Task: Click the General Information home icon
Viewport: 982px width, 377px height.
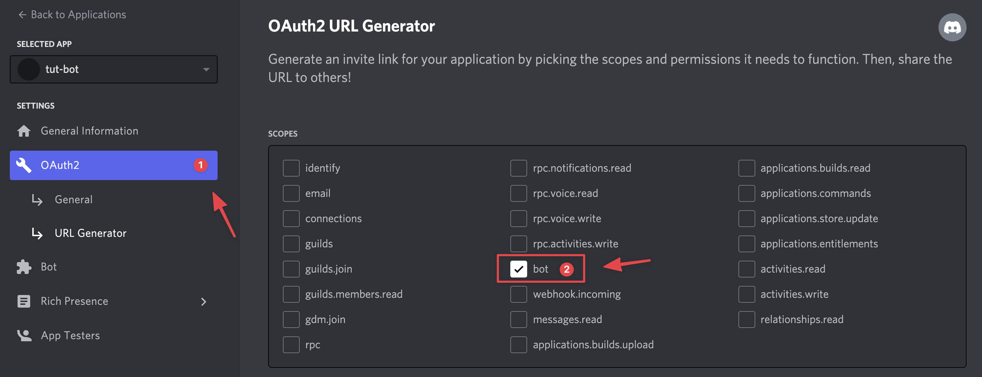Action: coord(24,131)
